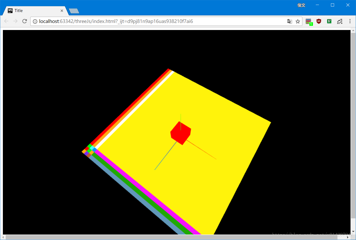Screen dimensions: 356x240
Task: Open the Chrome three-dot menu
Action: click(350, 21)
